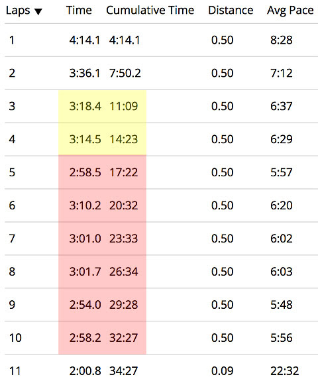318x385 pixels.
Task: Click cumulative time 14:23 in lap 4
Action: coord(123,139)
